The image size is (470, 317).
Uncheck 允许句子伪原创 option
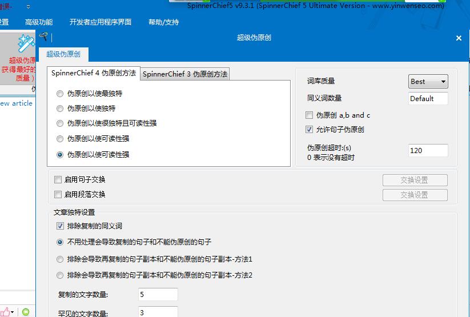coord(310,130)
